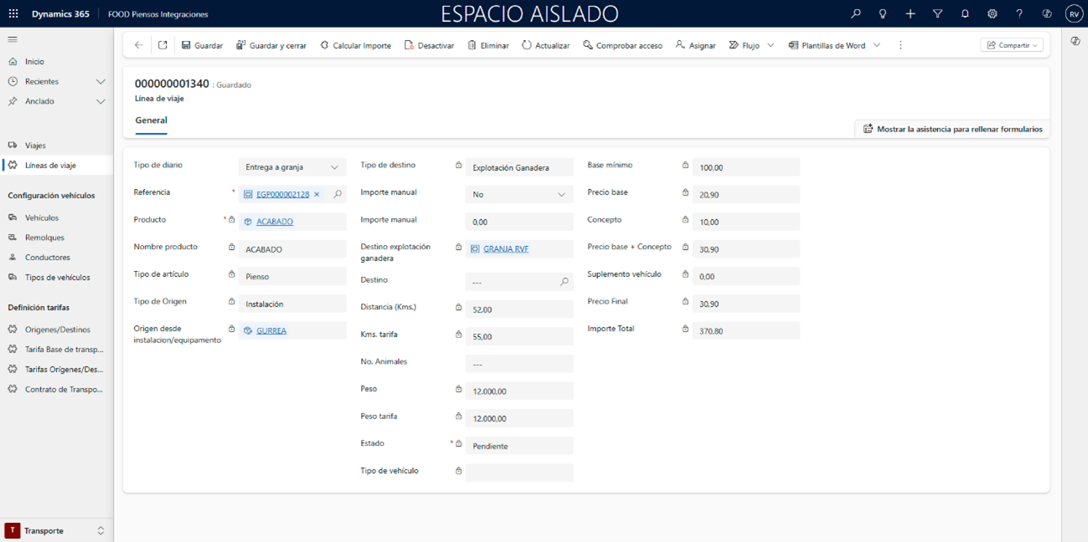Select the General tab
Viewport: 1088px width, 542px height.
(151, 120)
